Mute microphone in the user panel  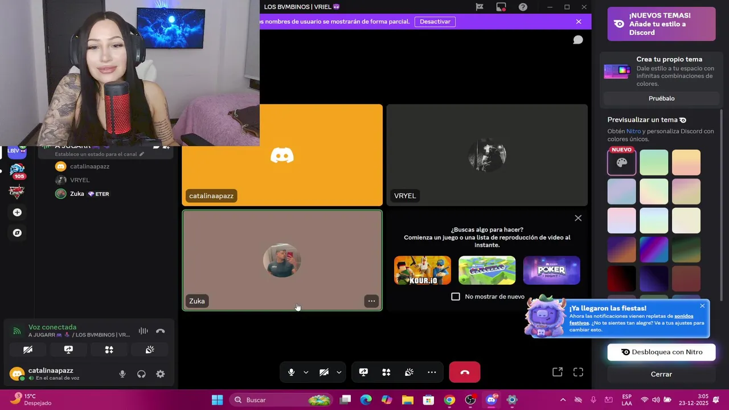click(x=122, y=374)
